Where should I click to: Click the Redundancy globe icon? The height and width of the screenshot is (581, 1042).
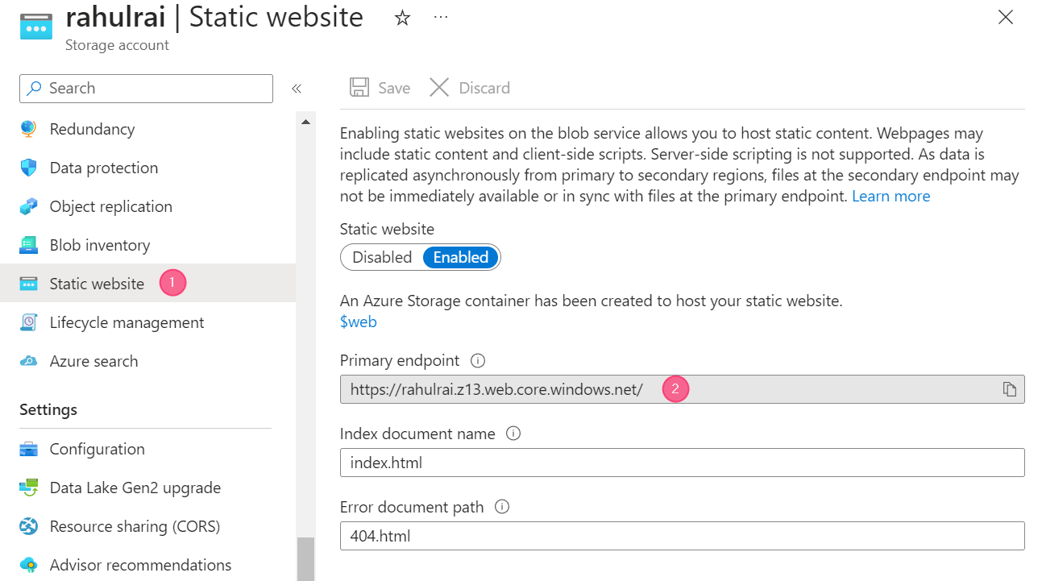tap(29, 129)
